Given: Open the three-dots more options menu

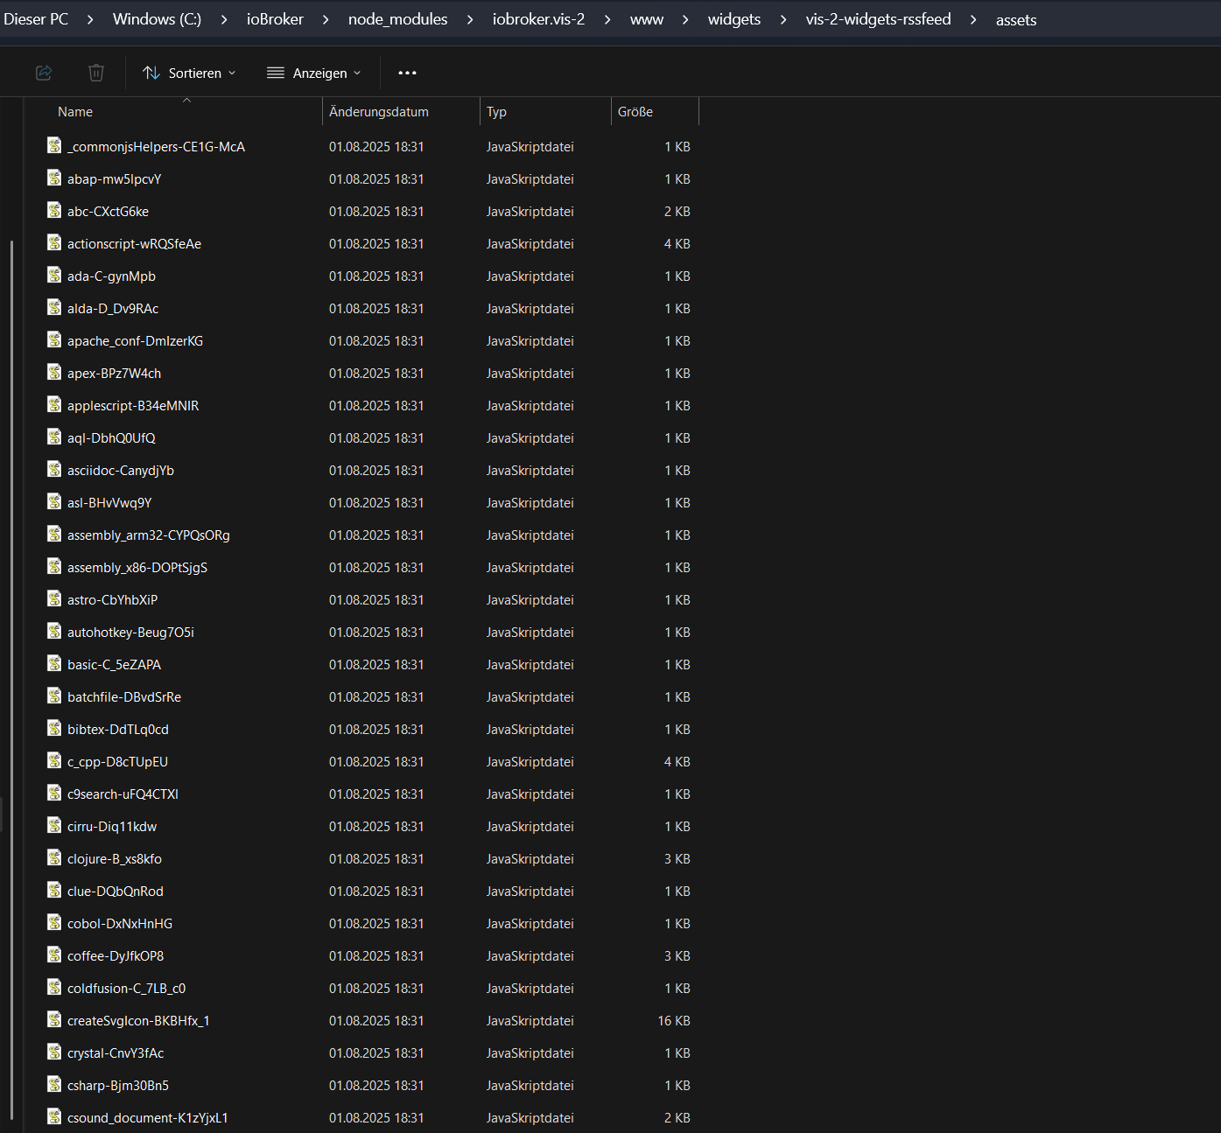Looking at the screenshot, I should [407, 73].
